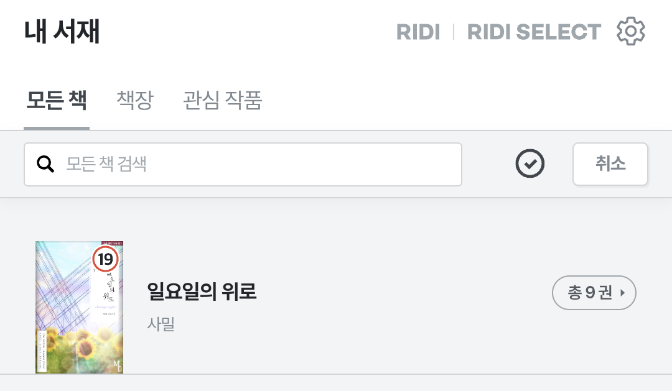Focus the 모든 책 검색 field
The width and height of the screenshot is (672, 391).
261,164
